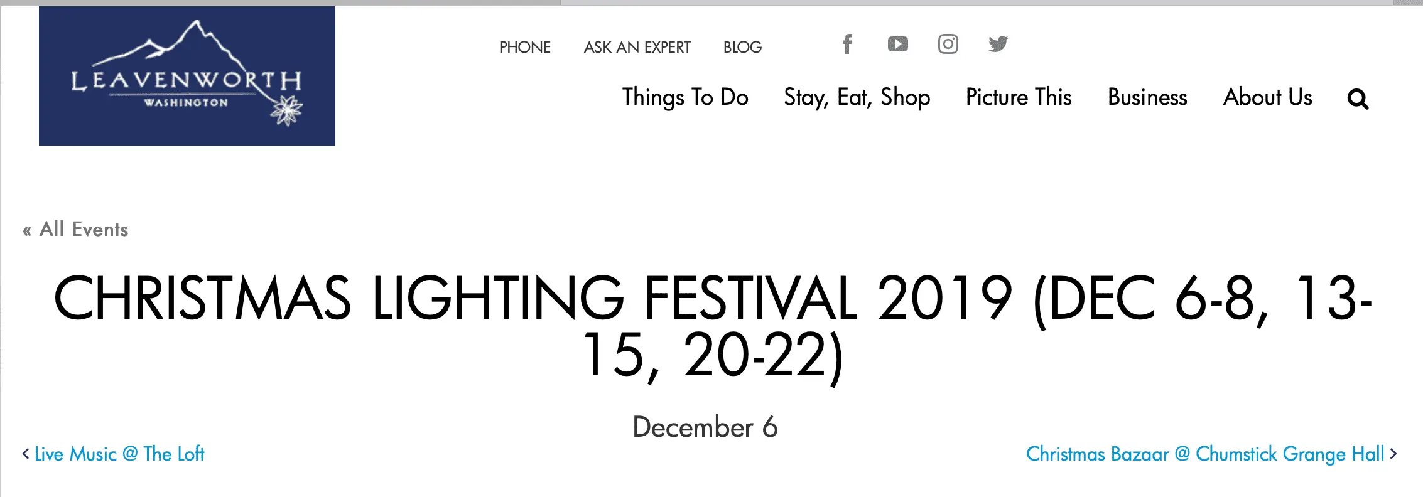Expand the About Us navigation item
Viewport: 1423px width, 497px height.
[1267, 98]
